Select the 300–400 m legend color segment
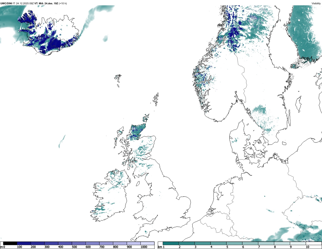Image resolution: width=322 pixels, height=249 pixels. click(51, 243)
